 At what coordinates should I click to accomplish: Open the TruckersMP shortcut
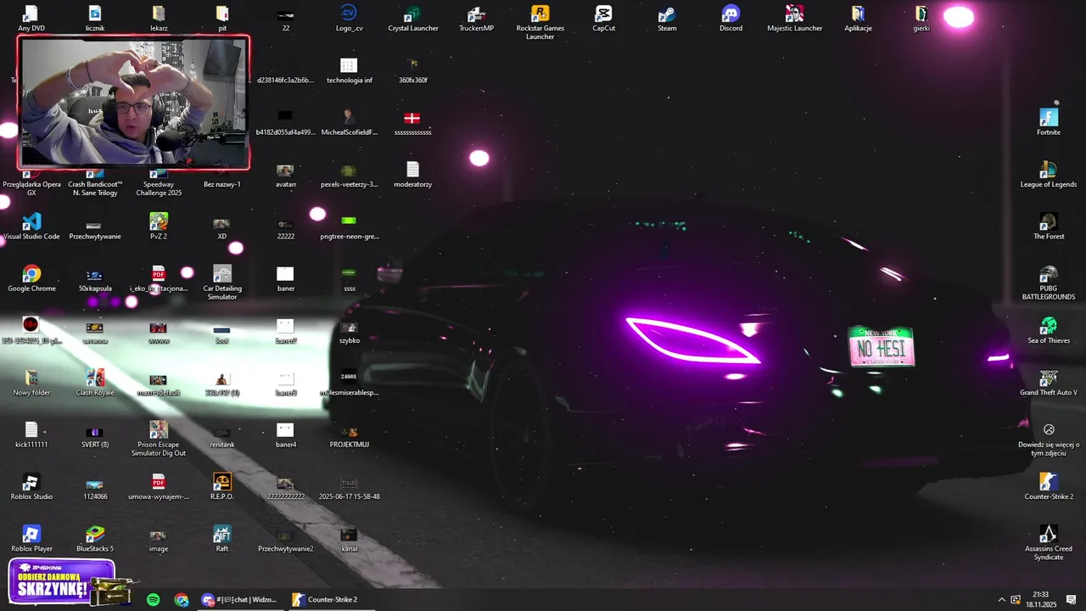(476, 19)
